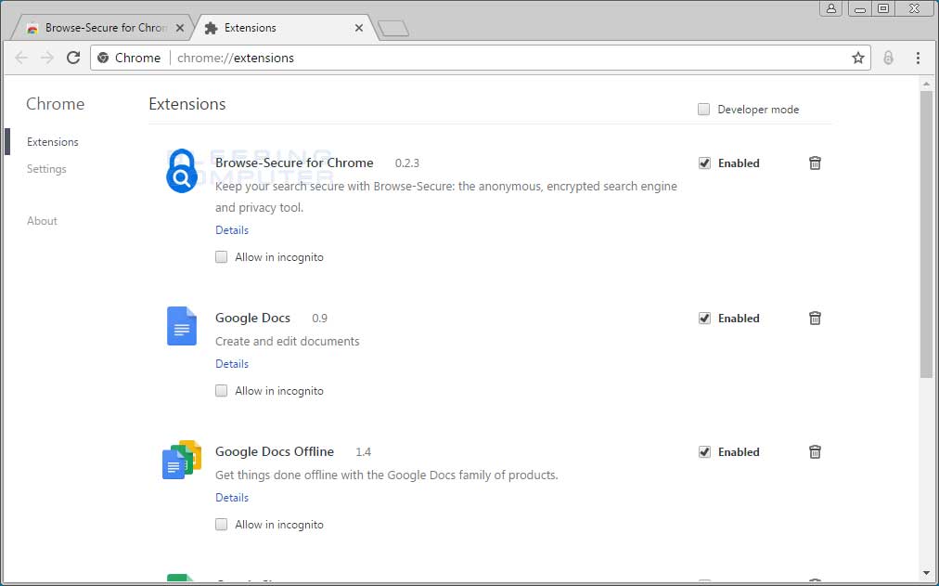Open About in the left sidebar
The height and width of the screenshot is (586, 939).
point(42,220)
